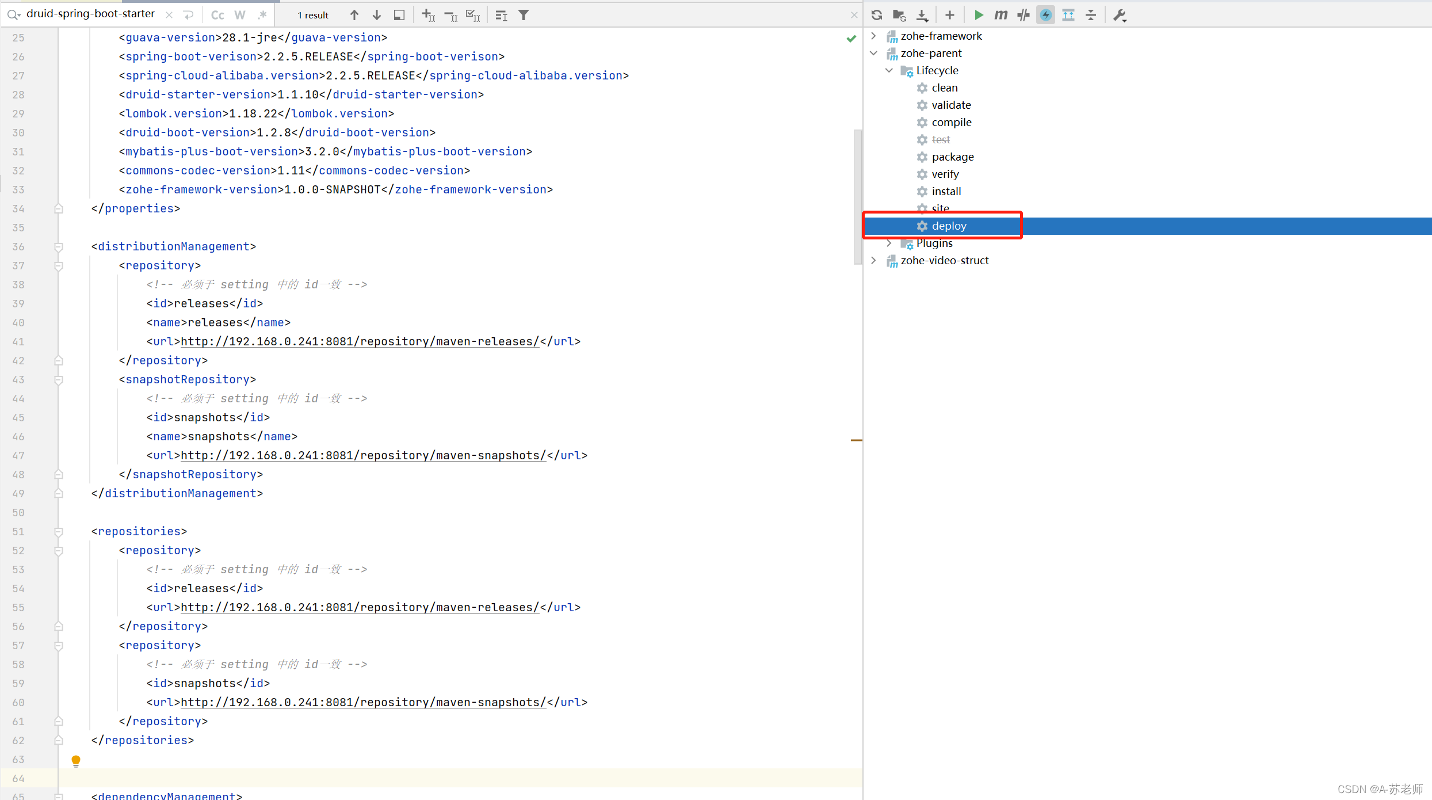Select the validate lifecycle goal

(x=951, y=105)
